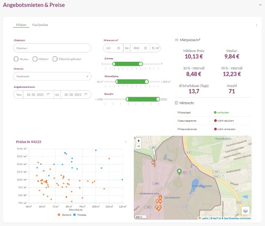Viewport: 265px width, 226px height.
Task: Check the Öffentlich gefördert option
Action: (55, 59)
